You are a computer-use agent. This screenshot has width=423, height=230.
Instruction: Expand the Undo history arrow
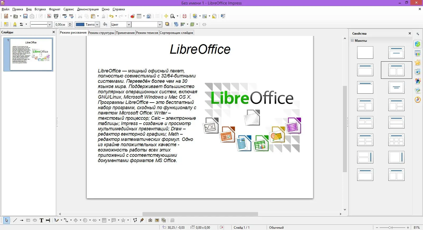click(x=116, y=16)
